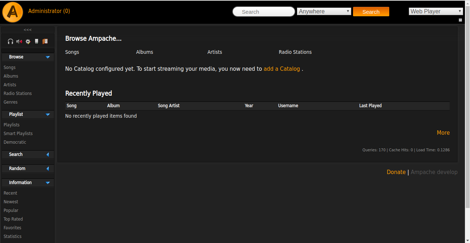The width and height of the screenshot is (470, 243).
Task: Browse Radio Stations in the main panel
Action: (295, 52)
